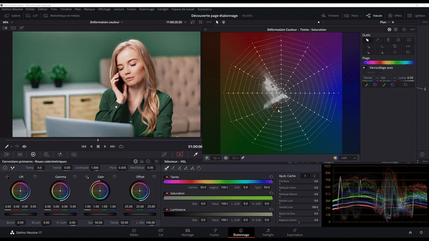Toggle the Luminance qualifier on/off dot
This screenshot has height=241, width=429.
point(166,209)
